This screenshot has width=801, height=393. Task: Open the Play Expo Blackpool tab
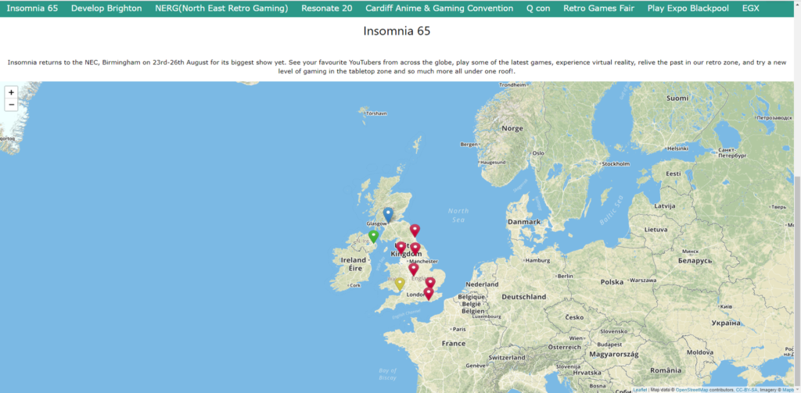pos(688,9)
